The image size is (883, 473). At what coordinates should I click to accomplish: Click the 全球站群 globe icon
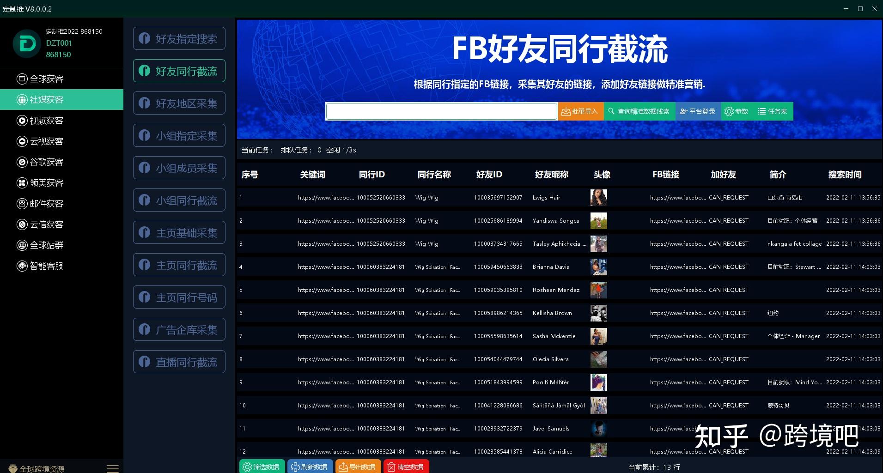click(22, 245)
